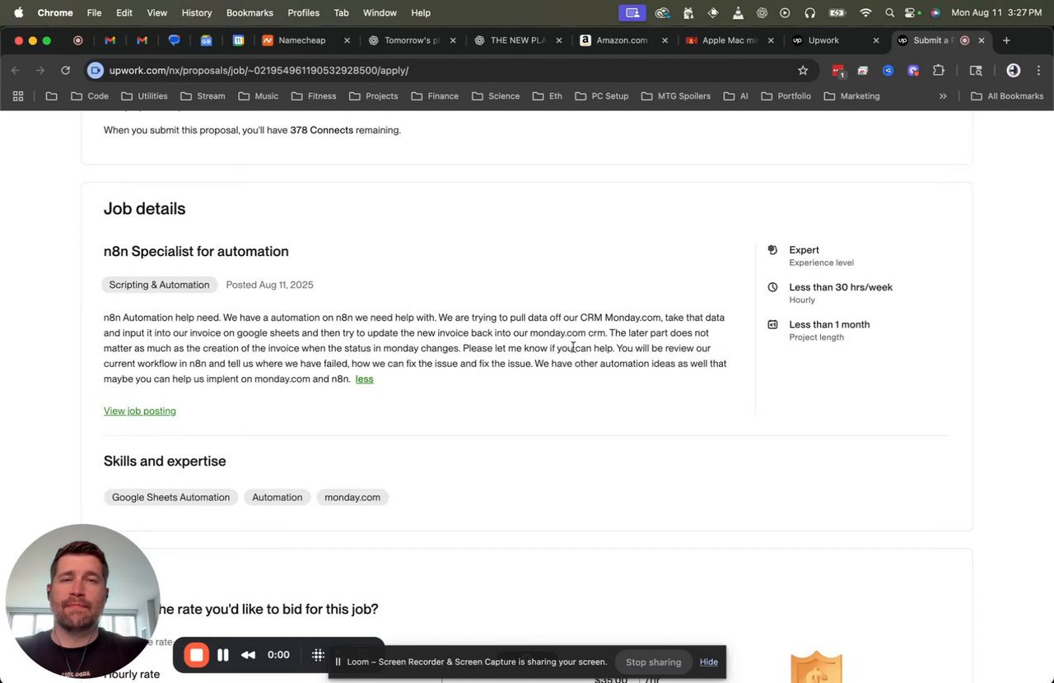
Task: Switch to the Amazon.com tab
Action: [622, 40]
